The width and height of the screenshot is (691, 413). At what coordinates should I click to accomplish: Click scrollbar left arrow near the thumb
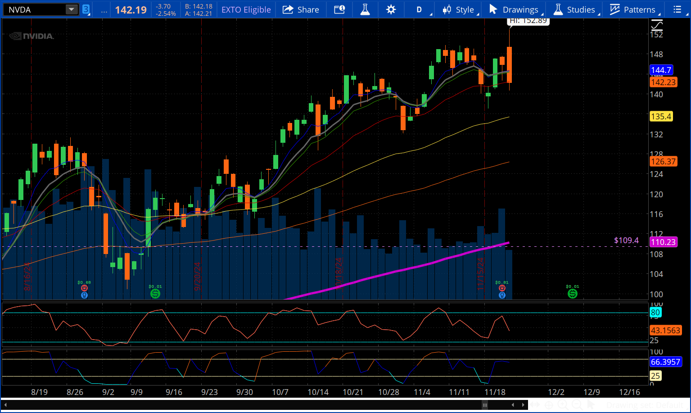click(514, 405)
